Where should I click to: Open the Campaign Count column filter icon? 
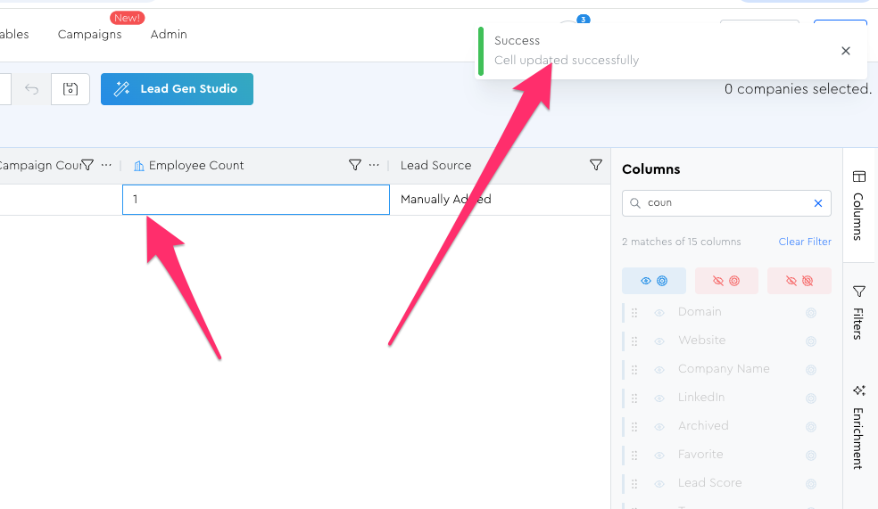click(x=87, y=165)
